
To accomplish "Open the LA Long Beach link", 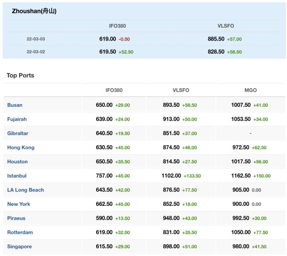I will coord(25,190).
